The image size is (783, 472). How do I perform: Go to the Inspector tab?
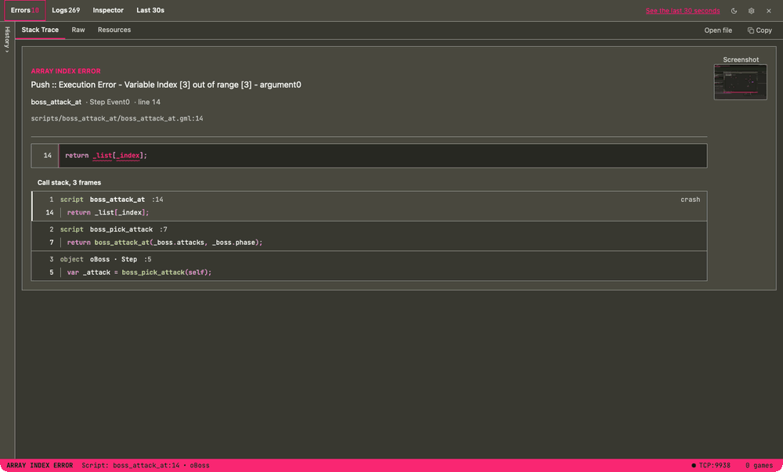click(108, 10)
